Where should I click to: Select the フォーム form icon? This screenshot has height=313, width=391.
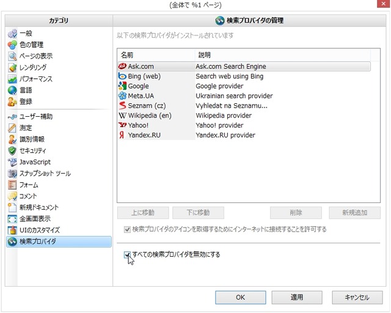tap(12, 185)
